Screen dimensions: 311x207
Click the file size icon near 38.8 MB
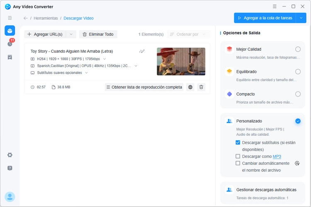pos(53,87)
